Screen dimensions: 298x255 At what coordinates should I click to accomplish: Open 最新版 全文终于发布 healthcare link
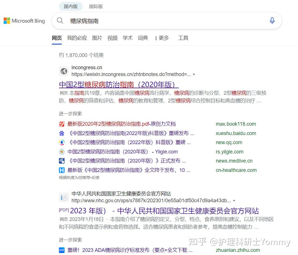[x=129, y=170]
